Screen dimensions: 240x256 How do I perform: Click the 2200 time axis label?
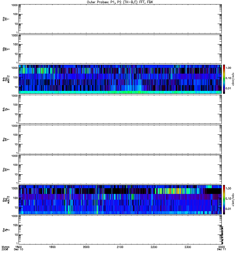[x=154, y=247]
